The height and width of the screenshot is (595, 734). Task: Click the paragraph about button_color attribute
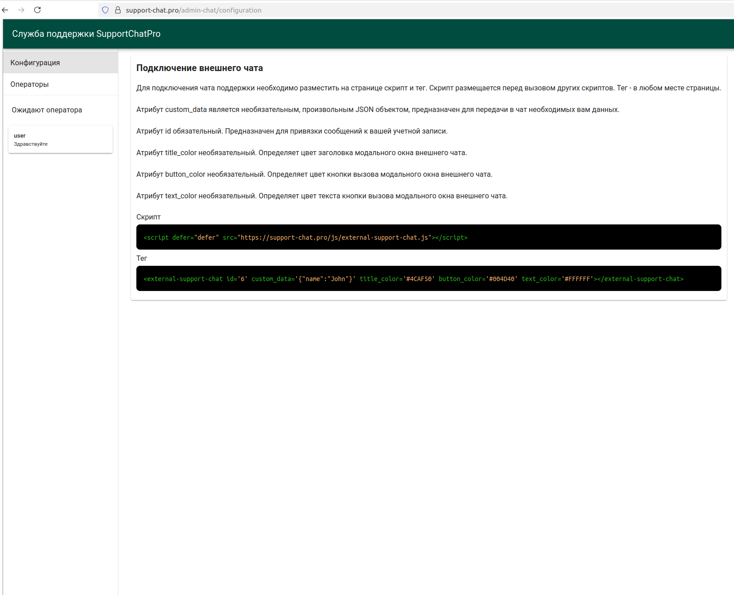pos(315,174)
